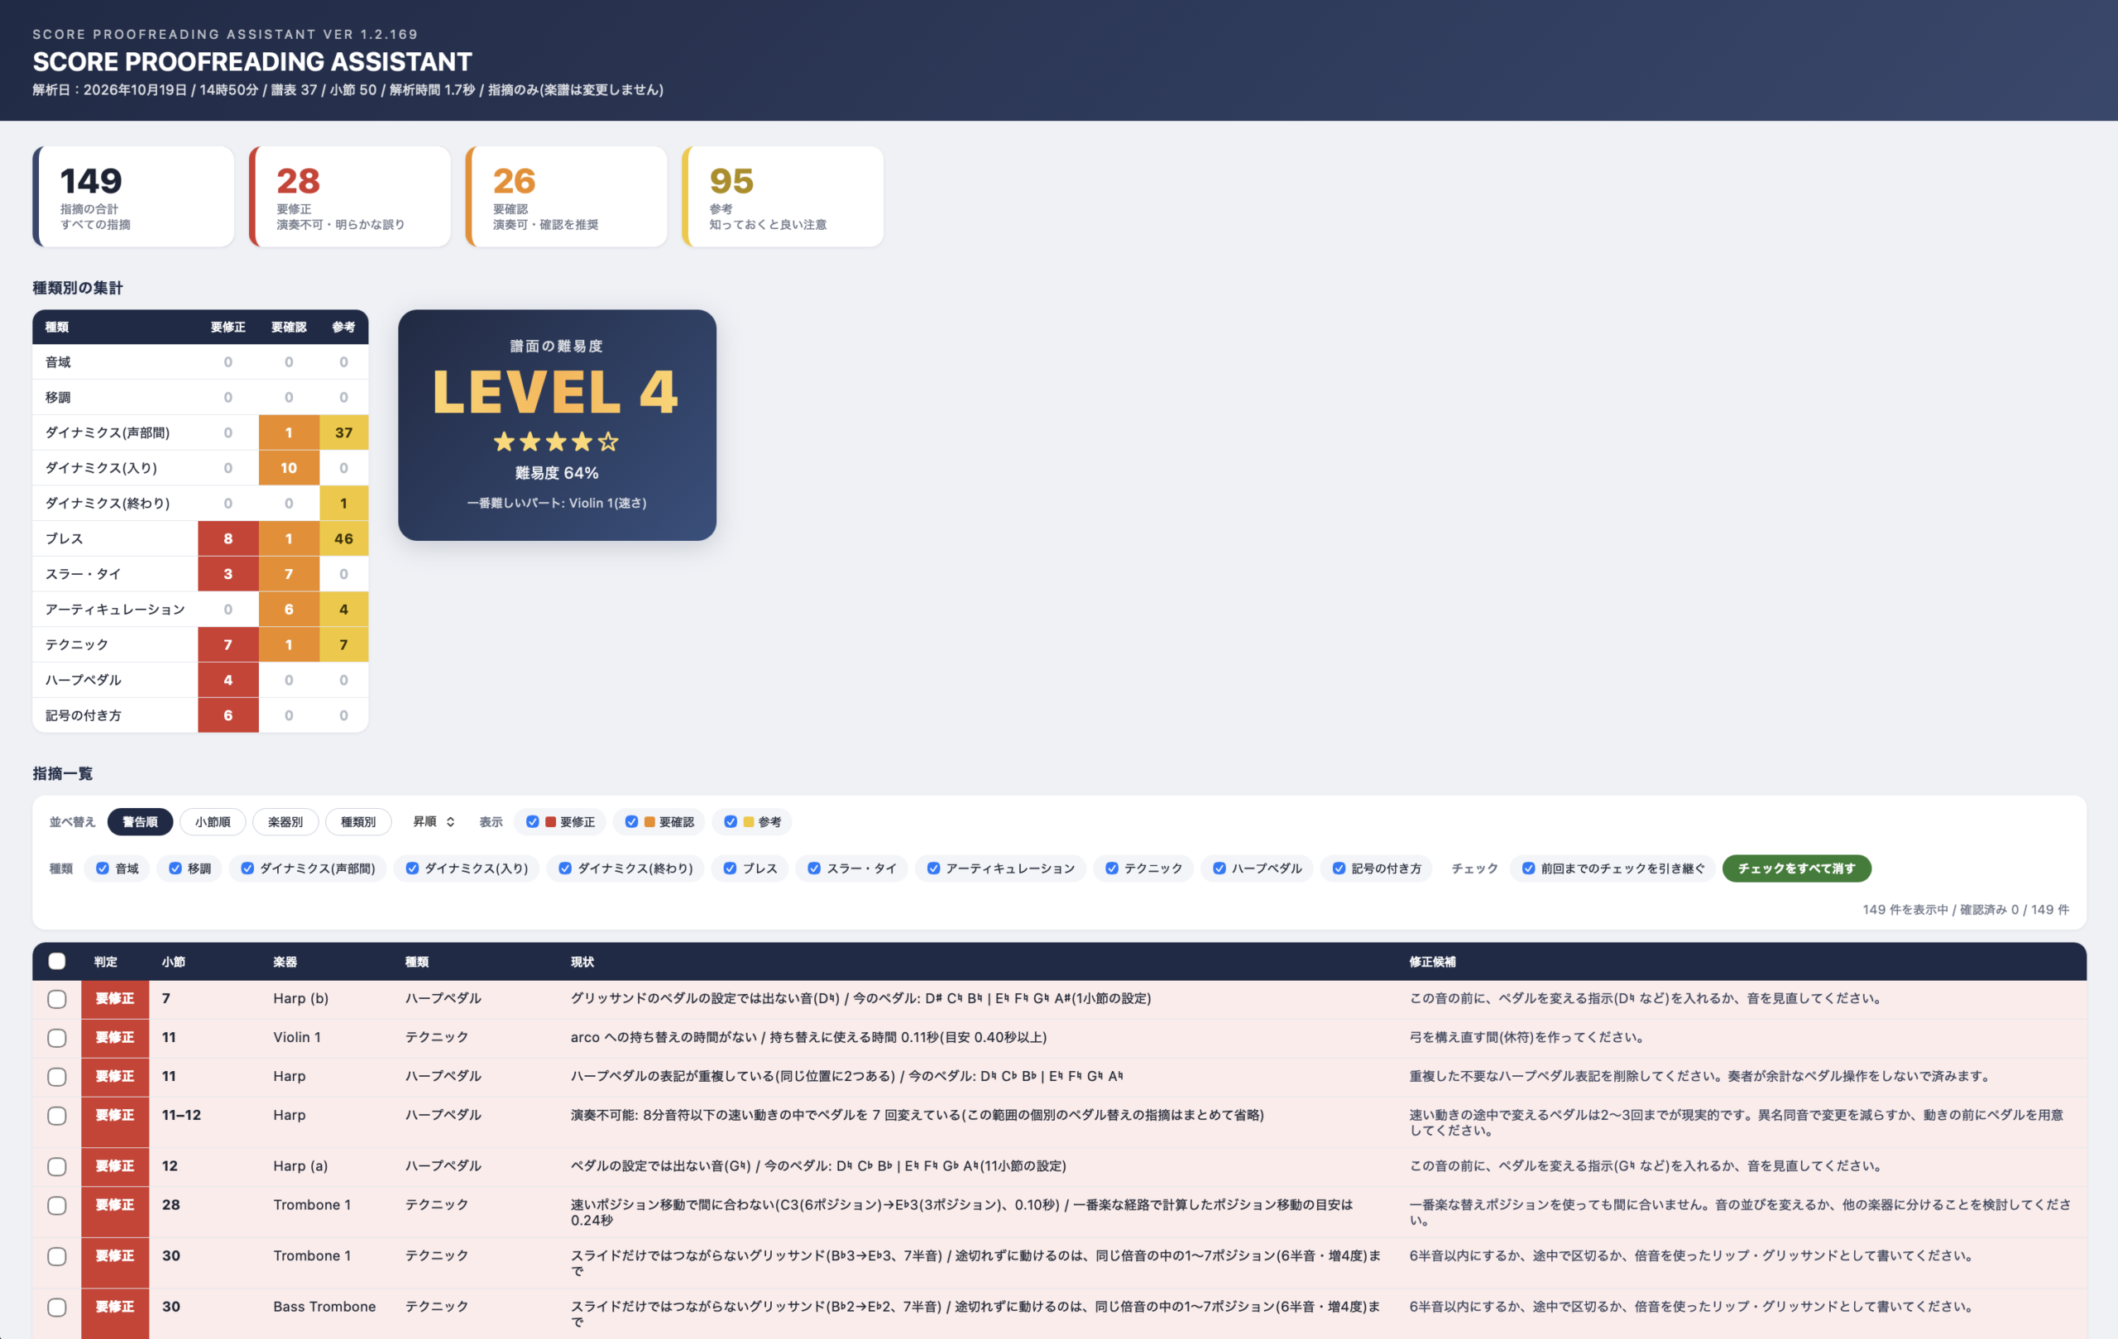Uncheck the ダイナミクス(声部間) filter
2118x1339 pixels.
tap(247, 868)
